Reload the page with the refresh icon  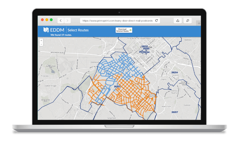point(157,21)
